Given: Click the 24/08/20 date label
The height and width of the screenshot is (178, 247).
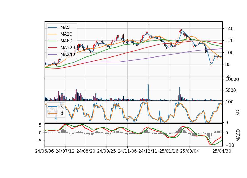Looking at the screenshot, I should (86, 151).
